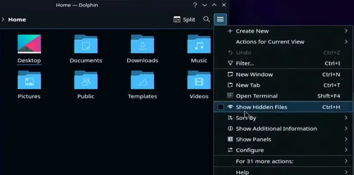Expand the For 31 more actions arrow
The height and width of the screenshot is (175, 354).
(x=346, y=161)
